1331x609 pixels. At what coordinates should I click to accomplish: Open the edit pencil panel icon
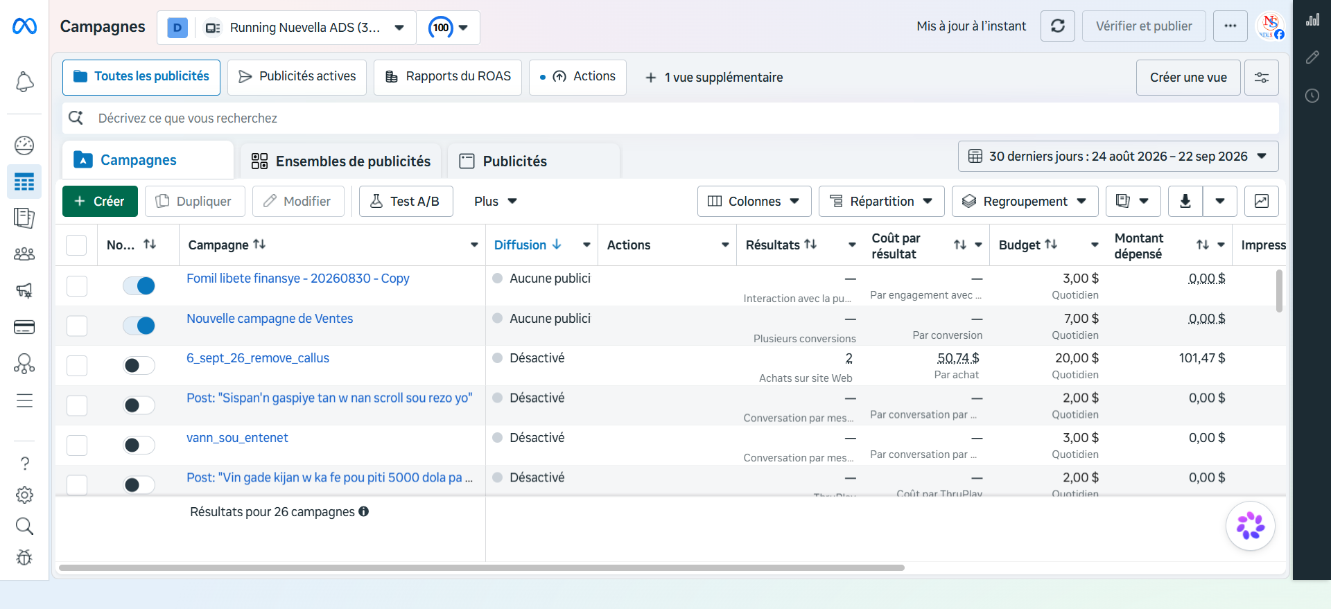pos(1312,58)
